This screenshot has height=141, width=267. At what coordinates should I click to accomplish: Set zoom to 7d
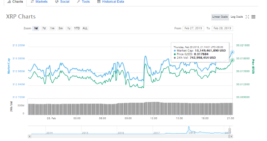pyautogui.click(x=44, y=28)
